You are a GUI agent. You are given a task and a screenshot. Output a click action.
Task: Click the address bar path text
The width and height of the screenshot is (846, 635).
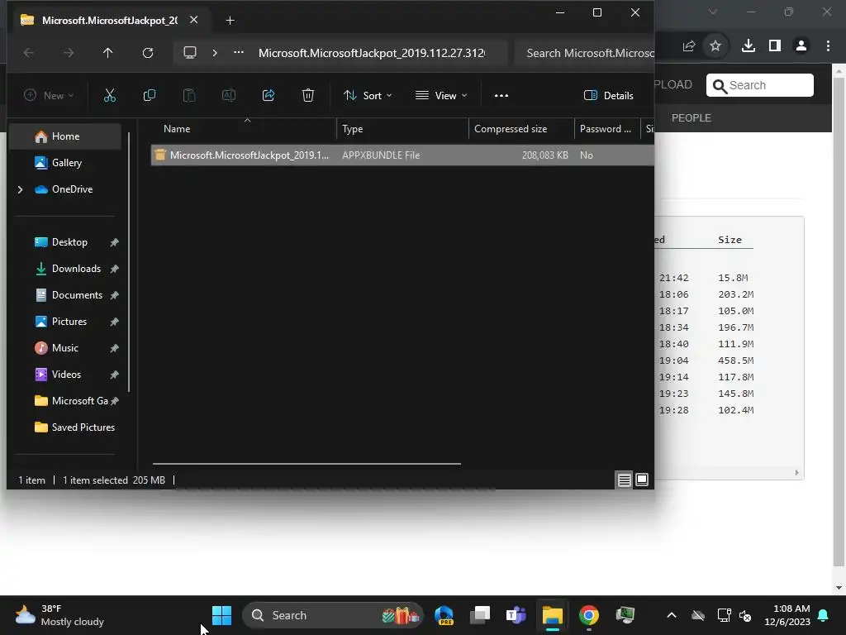tap(371, 53)
